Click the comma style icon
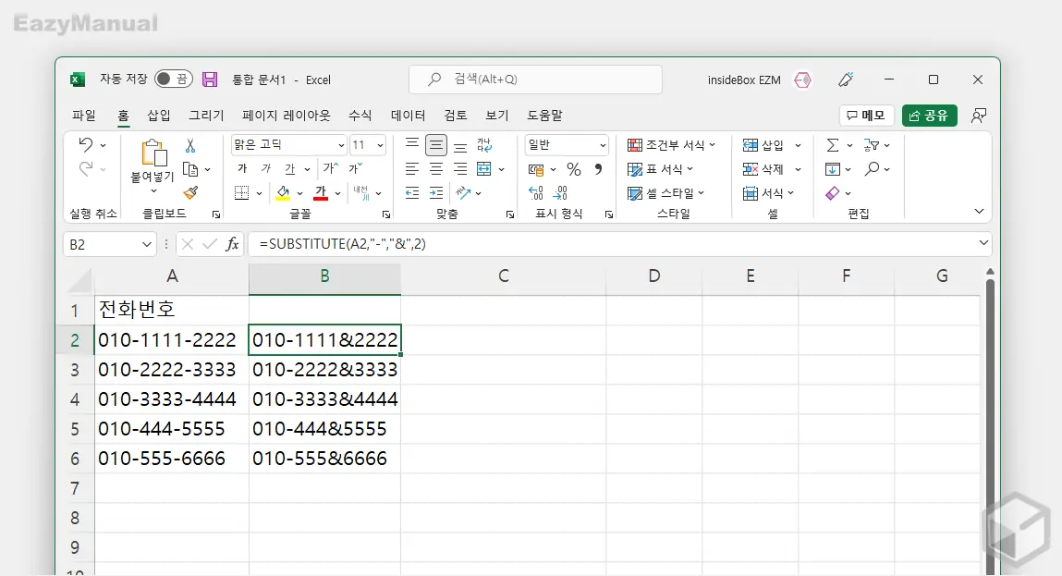Image resolution: width=1062 pixels, height=576 pixels. (598, 171)
